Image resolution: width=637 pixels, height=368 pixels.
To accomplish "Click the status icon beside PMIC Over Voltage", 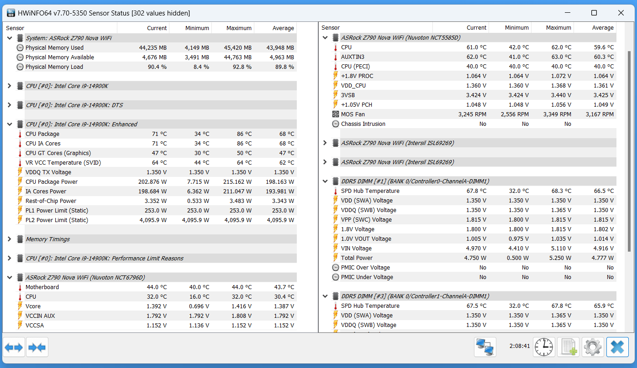I will click(x=336, y=268).
